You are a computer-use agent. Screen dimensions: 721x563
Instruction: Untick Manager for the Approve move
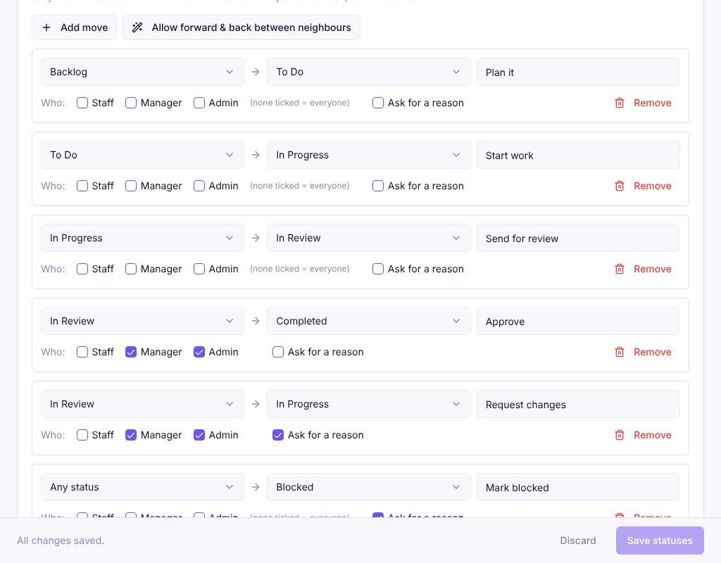[131, 352]
